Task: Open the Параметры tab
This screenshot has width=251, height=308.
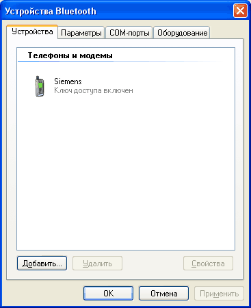Action: (x=81, y=33)
